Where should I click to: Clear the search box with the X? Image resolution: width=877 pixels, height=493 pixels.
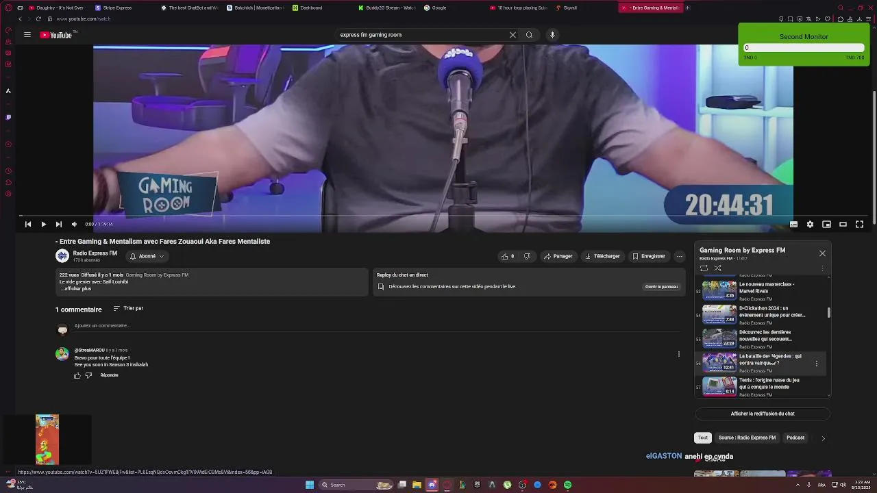pos(512,35)
